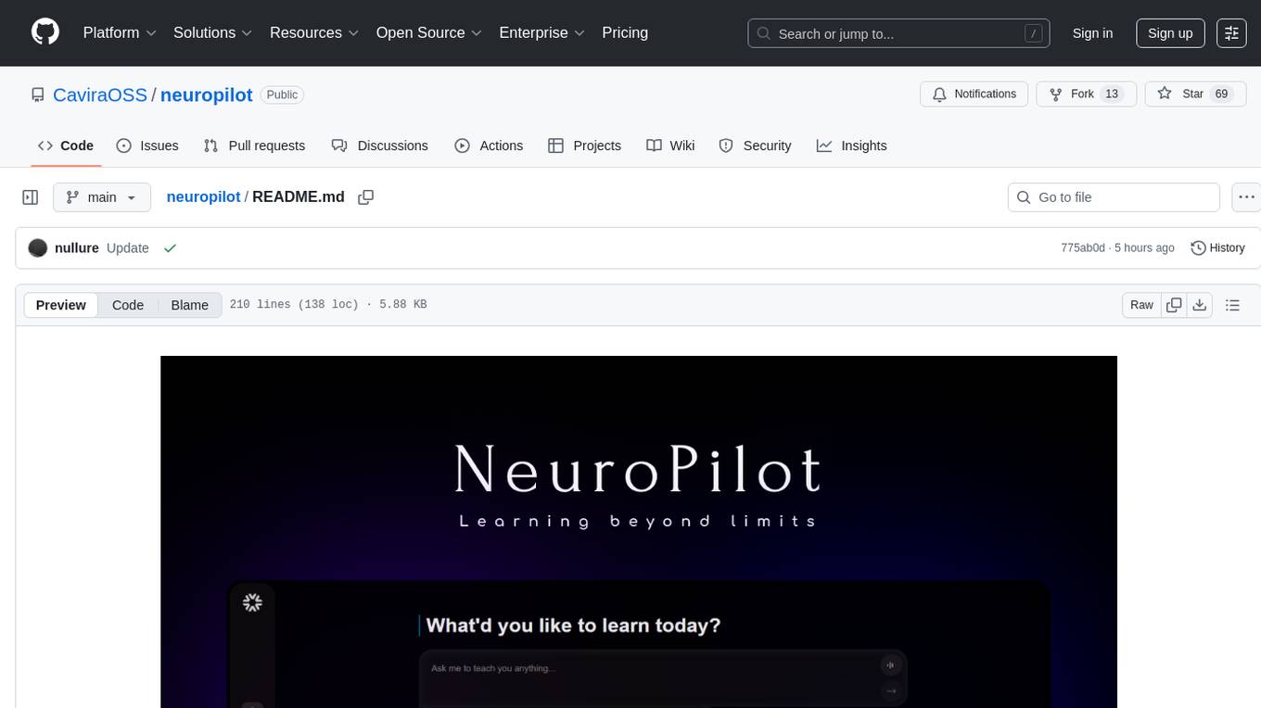Screen dimensions: 1261x708
Task: Open the main branch selector
Action: point(102,197)
